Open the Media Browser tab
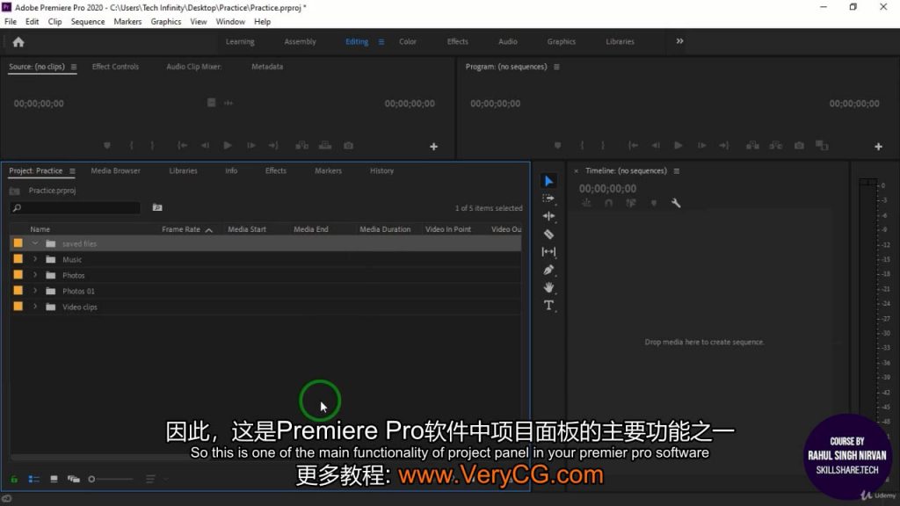900x506 pixels. [x=115, y=171]
